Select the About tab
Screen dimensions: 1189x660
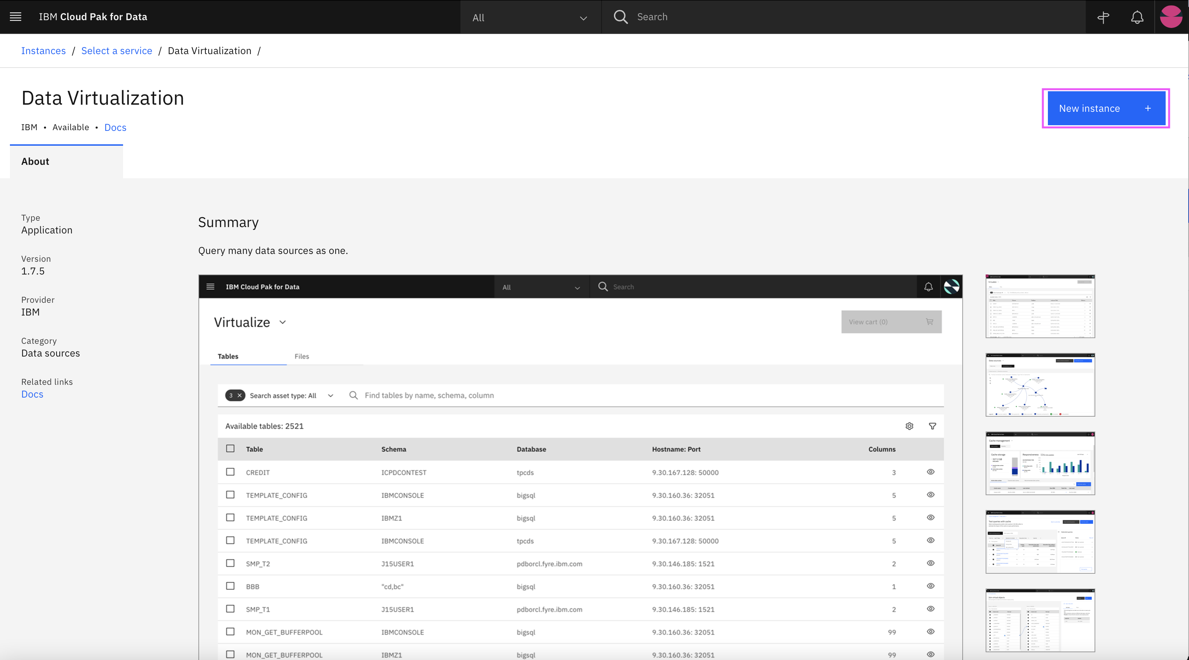66,162
